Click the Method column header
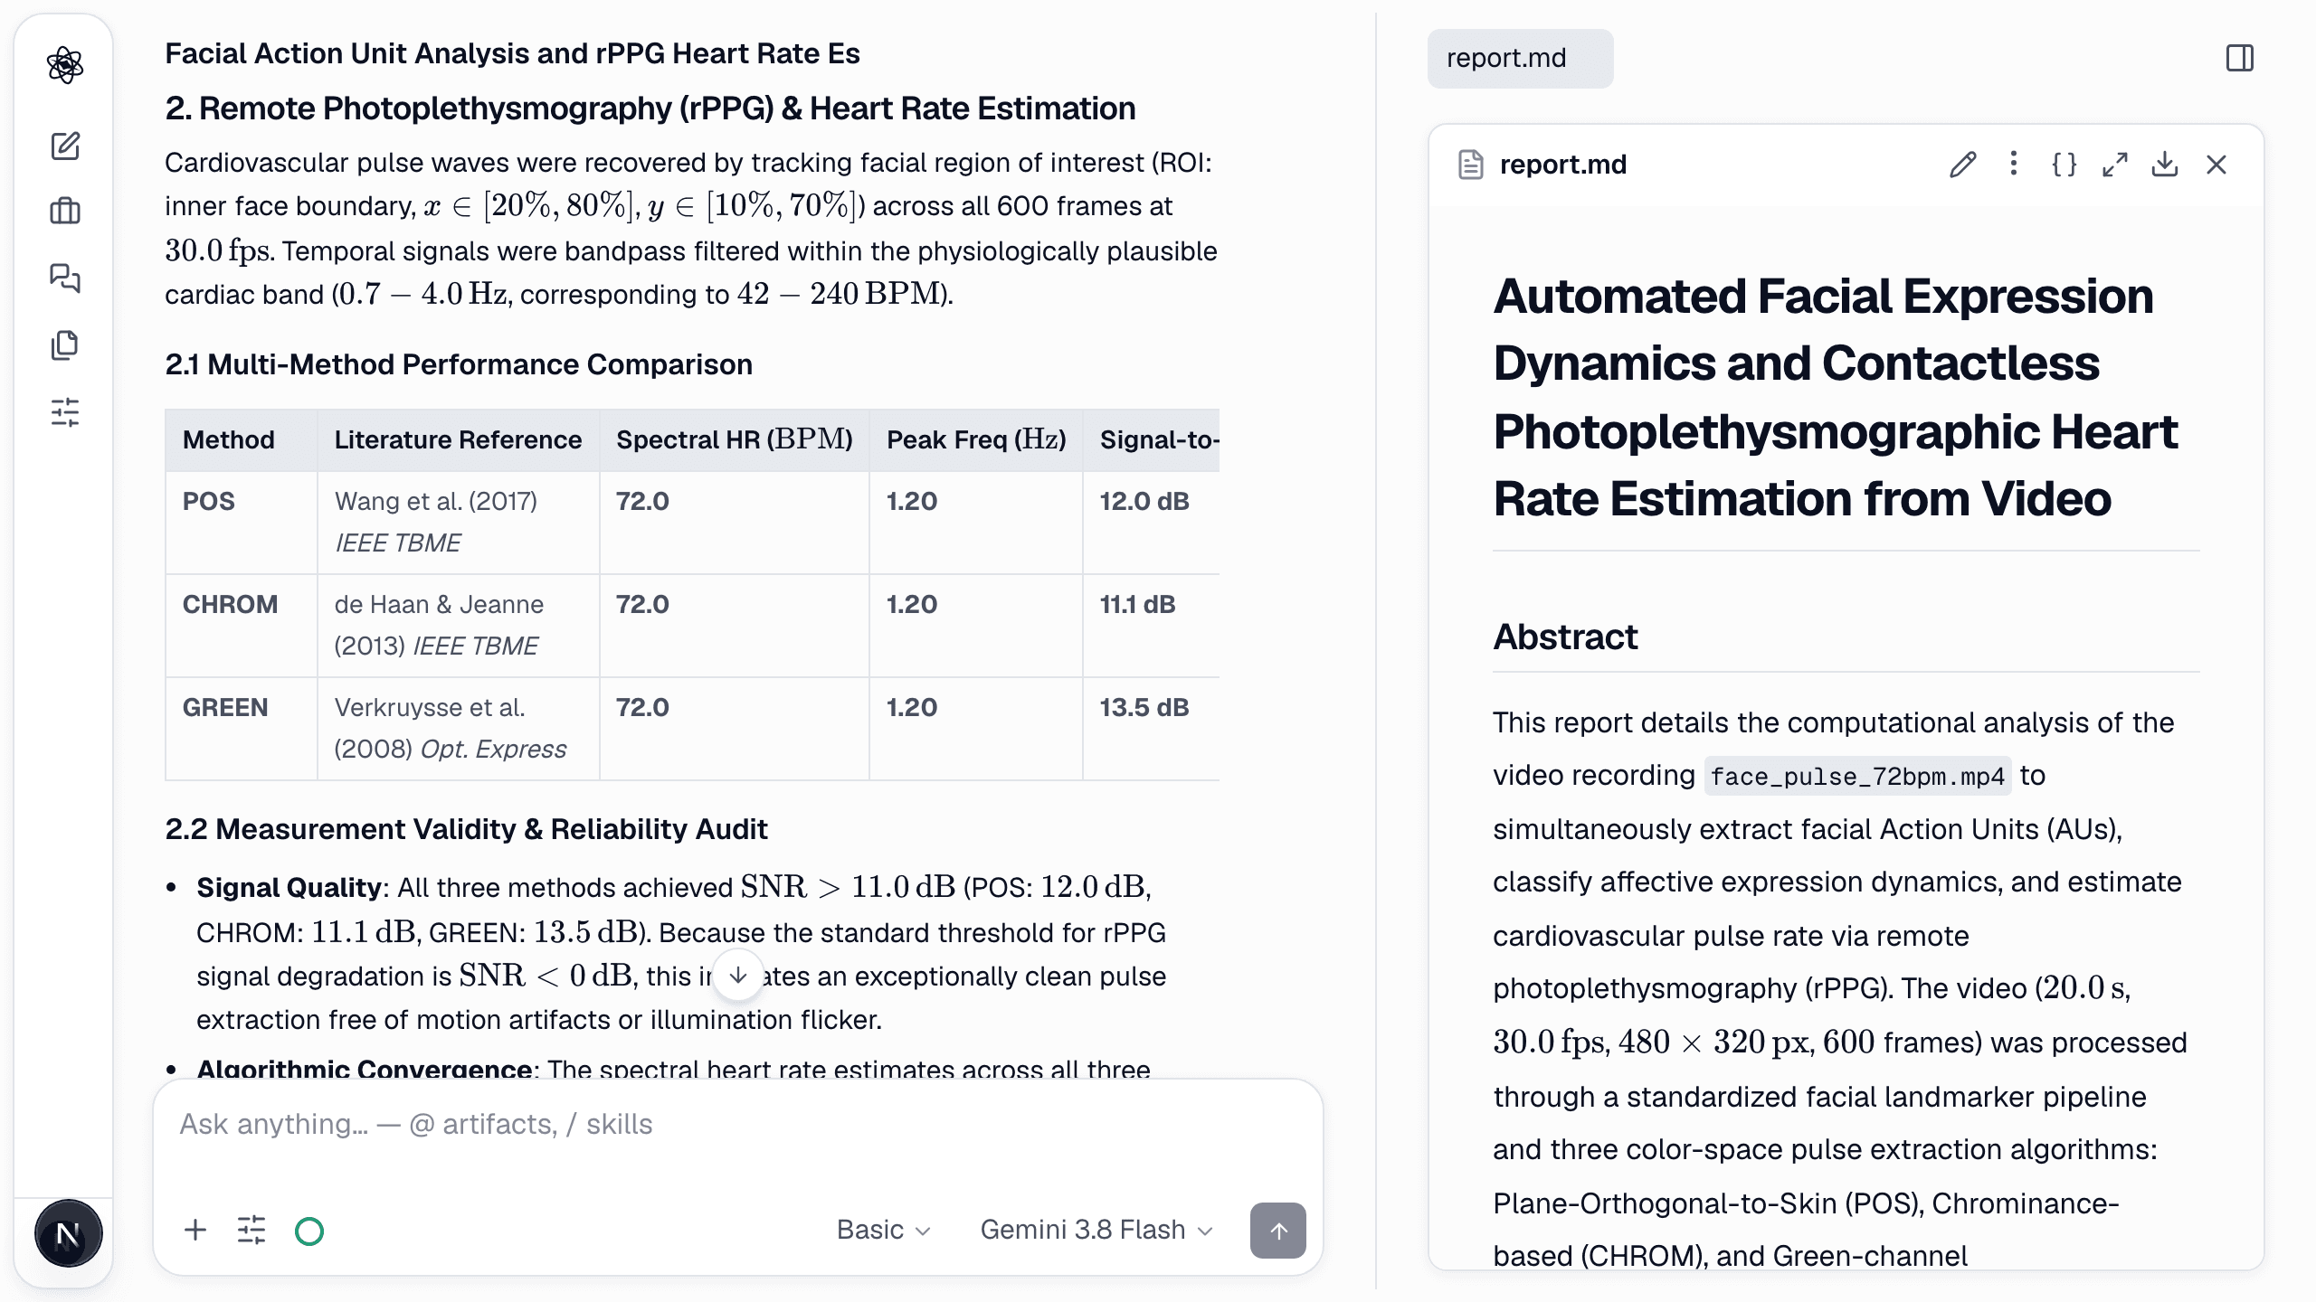Screen dimensions: 2316x1302 click(241, 440)
